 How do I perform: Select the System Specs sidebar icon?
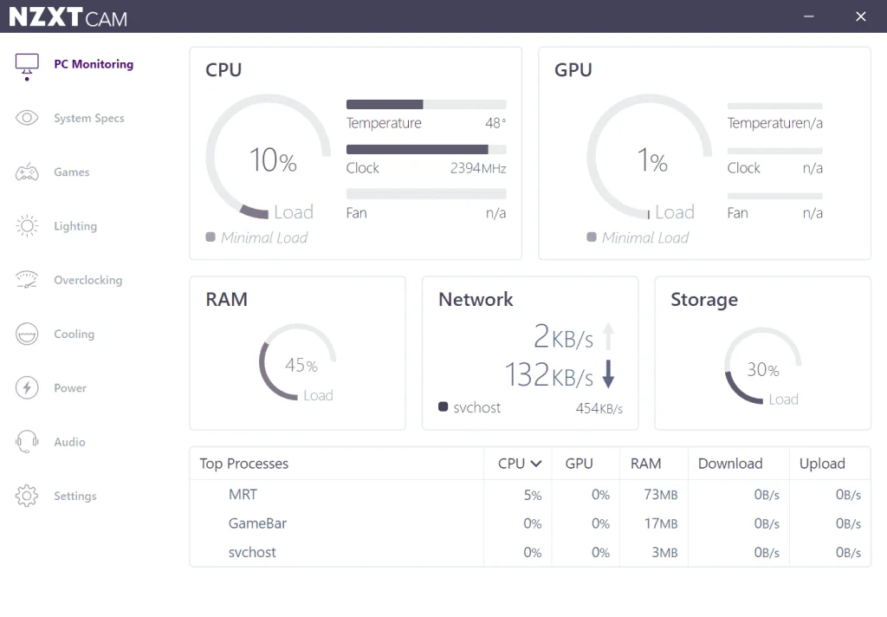(27, 117)
